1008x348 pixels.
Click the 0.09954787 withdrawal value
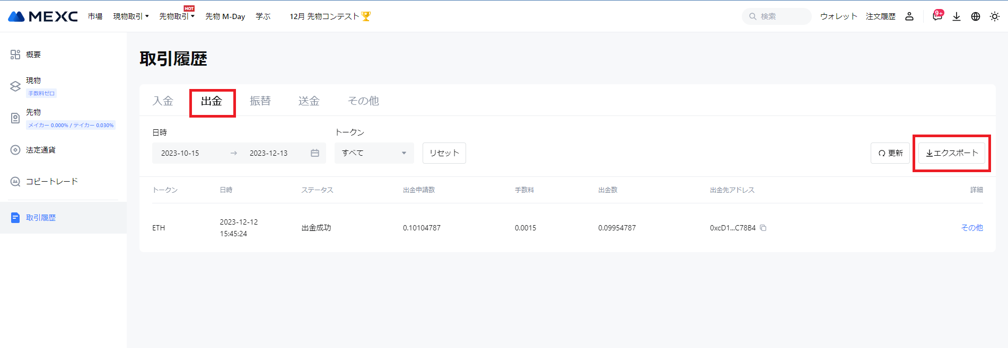[617, 228]
